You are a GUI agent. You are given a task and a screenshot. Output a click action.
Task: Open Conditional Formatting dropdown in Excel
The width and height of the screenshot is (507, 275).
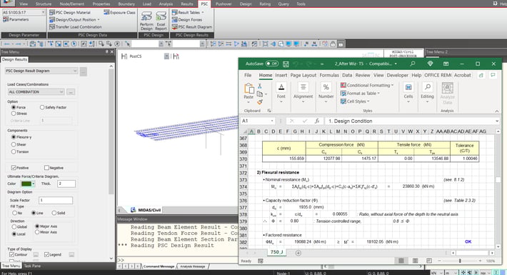coord(367,85)
